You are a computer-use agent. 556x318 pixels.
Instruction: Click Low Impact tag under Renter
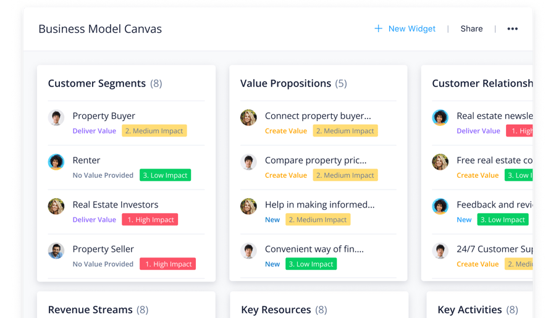tap(165, 175)
